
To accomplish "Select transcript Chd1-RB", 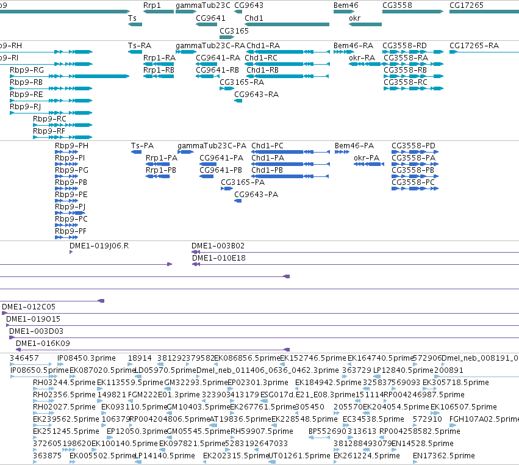I will point(288,76).
